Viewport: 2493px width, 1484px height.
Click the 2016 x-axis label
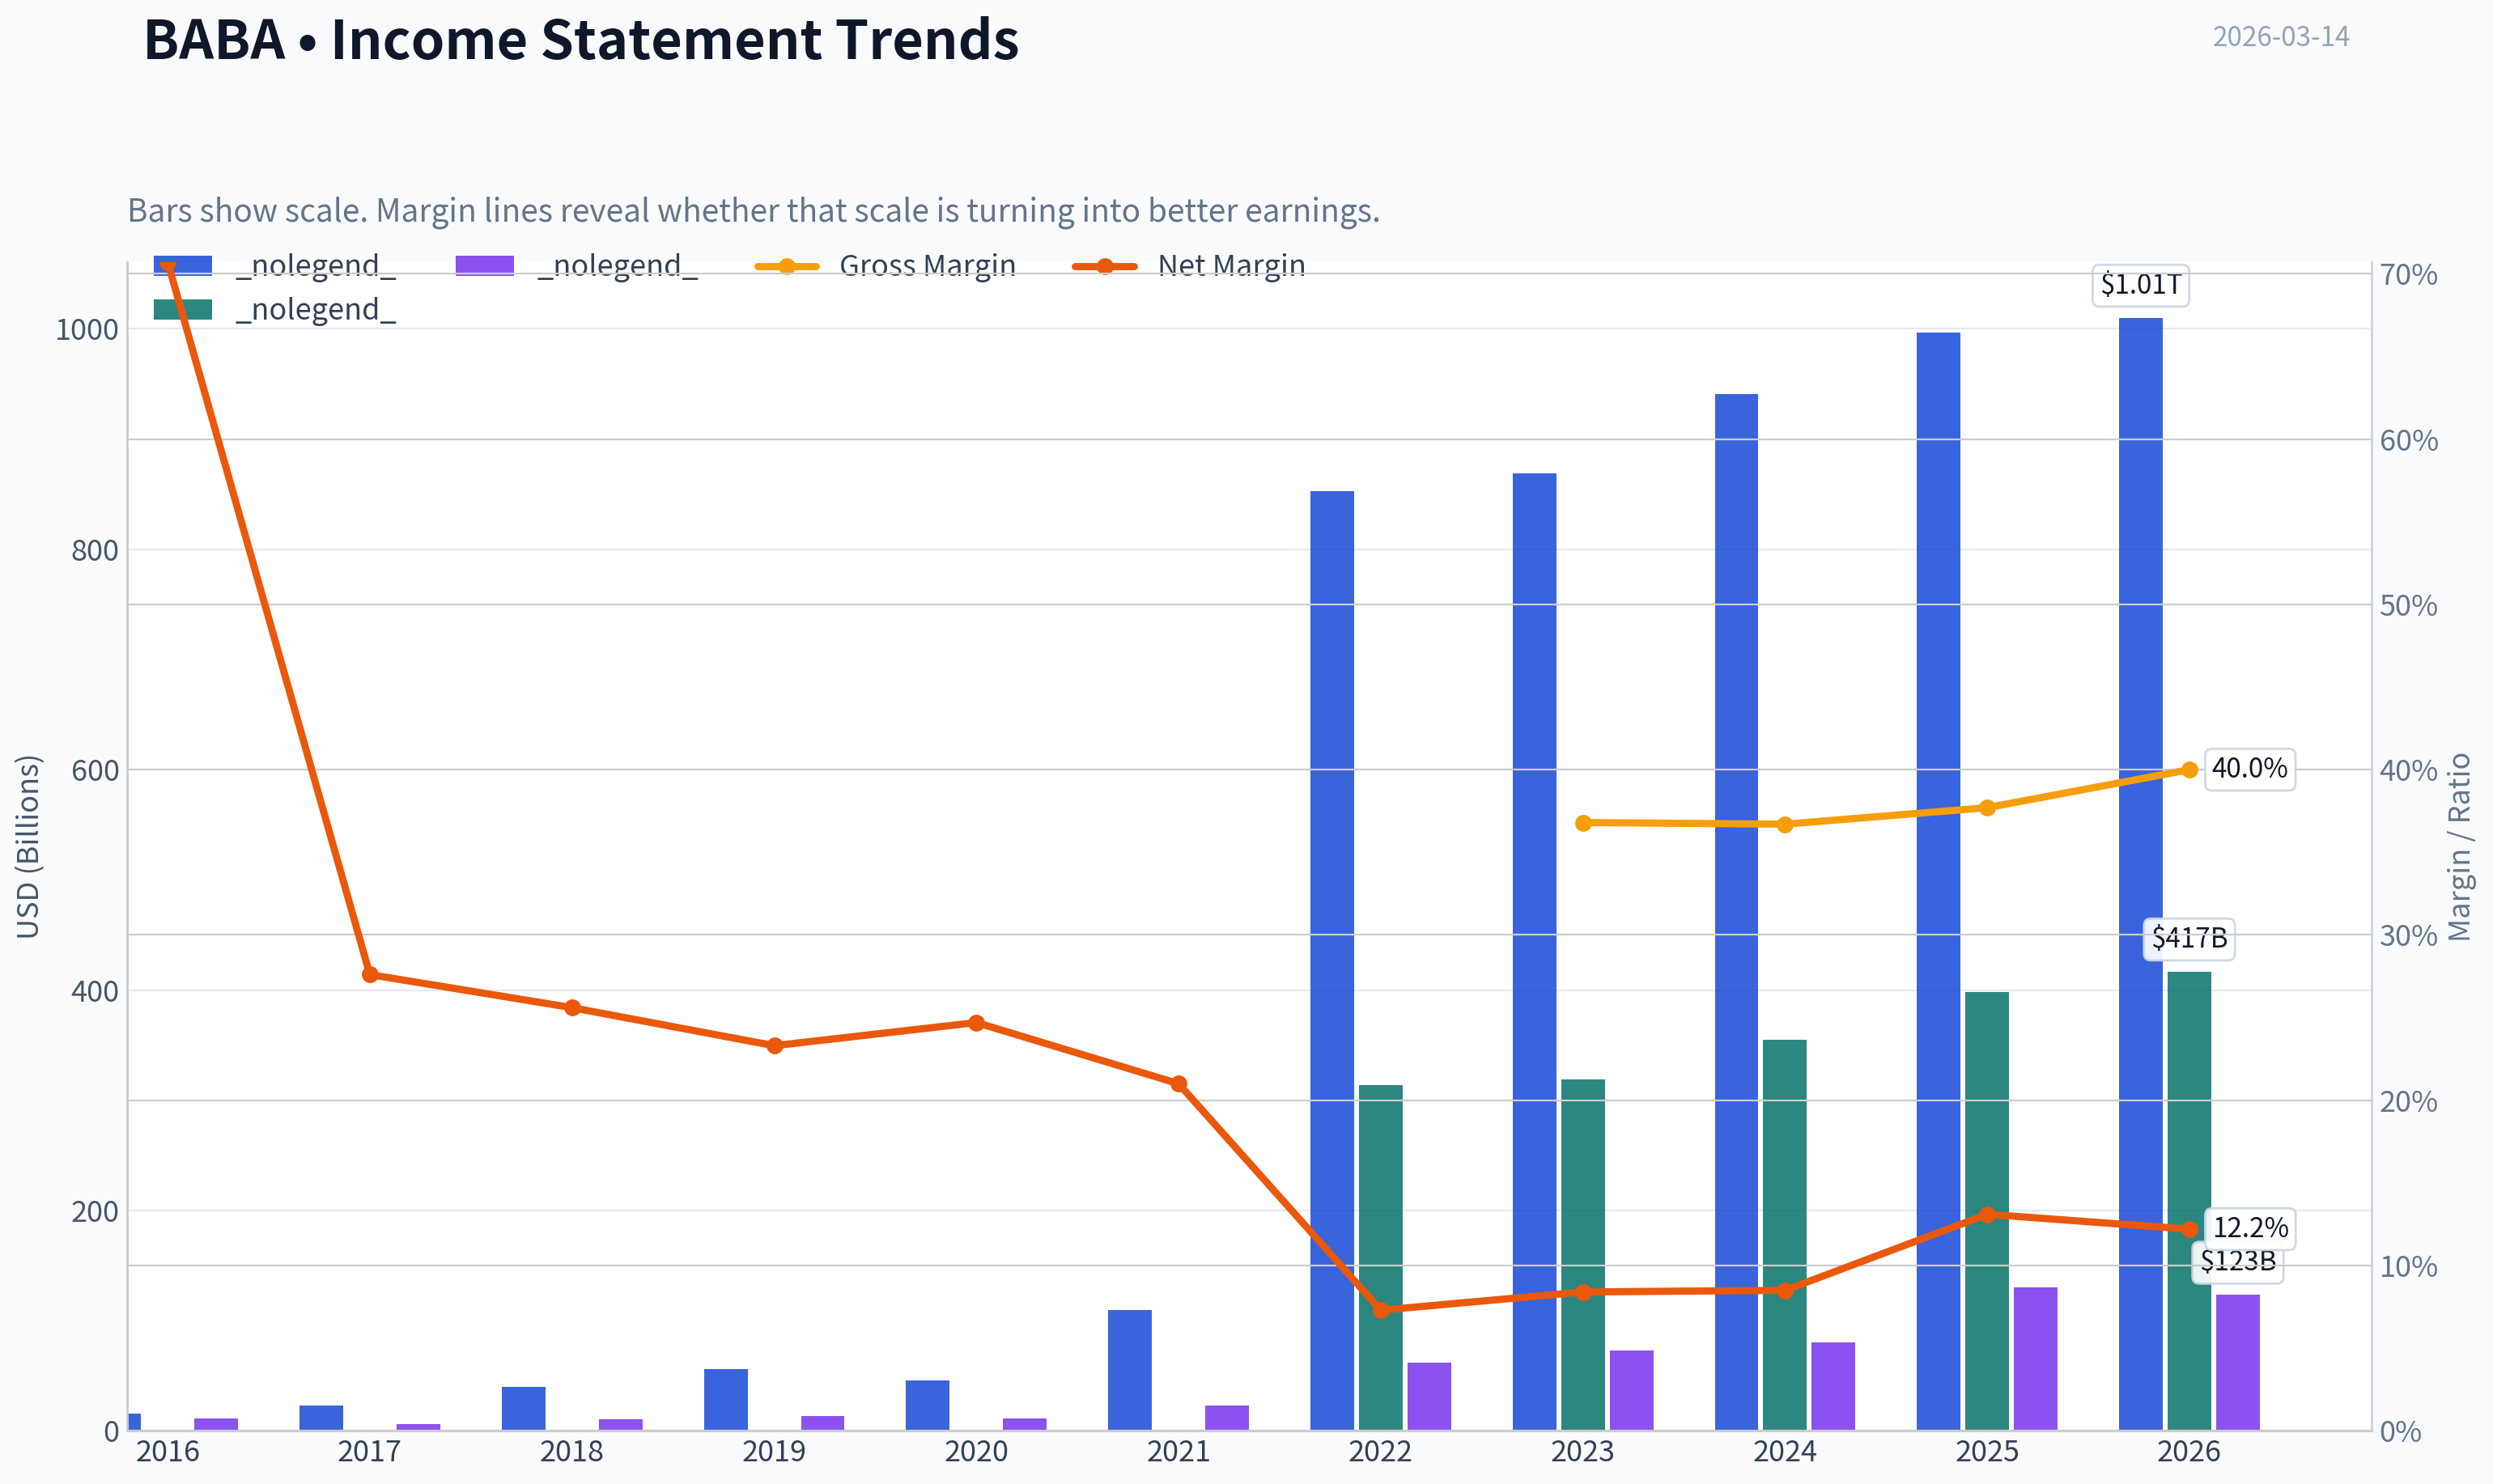pos(168,1451)
